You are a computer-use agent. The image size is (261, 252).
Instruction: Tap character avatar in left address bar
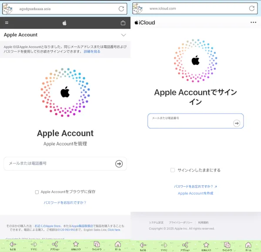coord(7,9)
